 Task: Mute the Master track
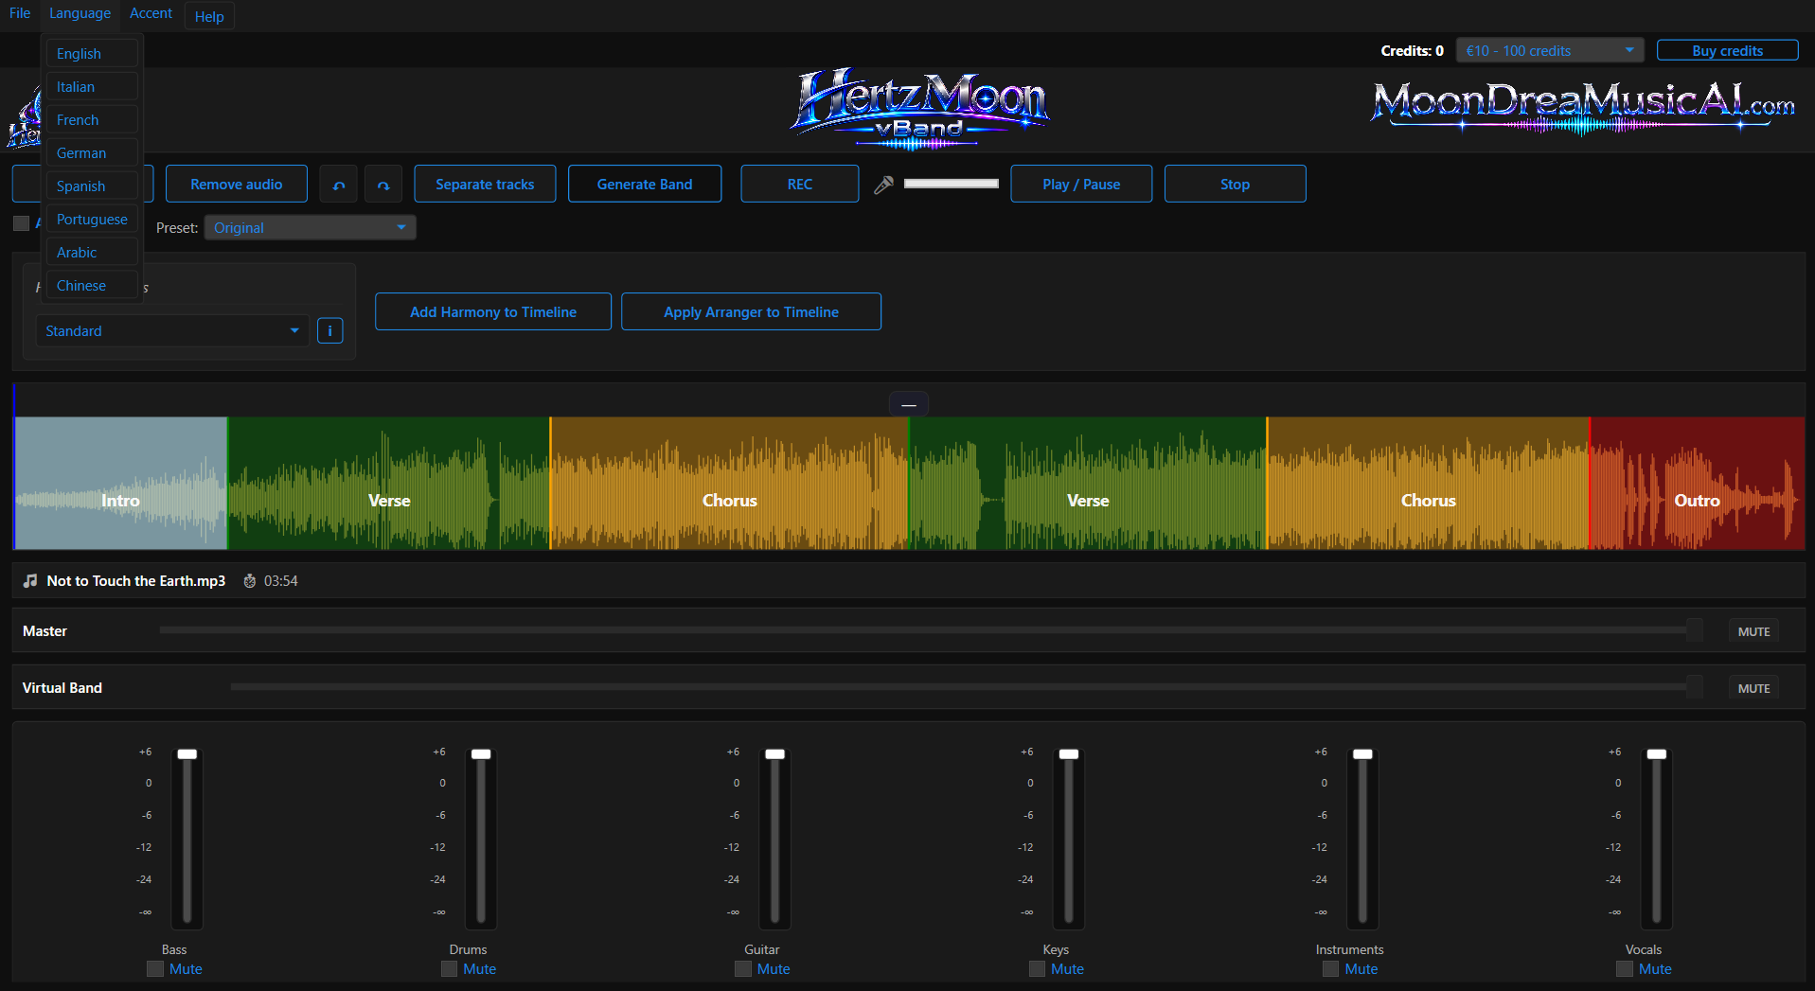click(x=1753, y=631)
